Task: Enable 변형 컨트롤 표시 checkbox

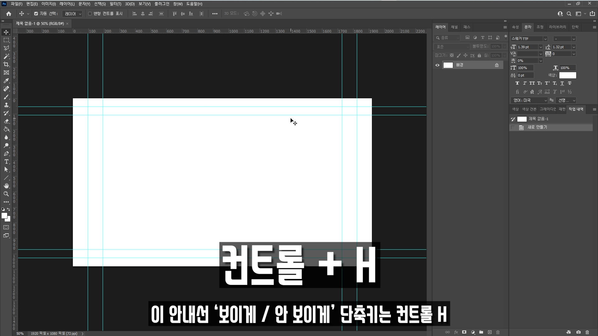Action: pos(90,14)
